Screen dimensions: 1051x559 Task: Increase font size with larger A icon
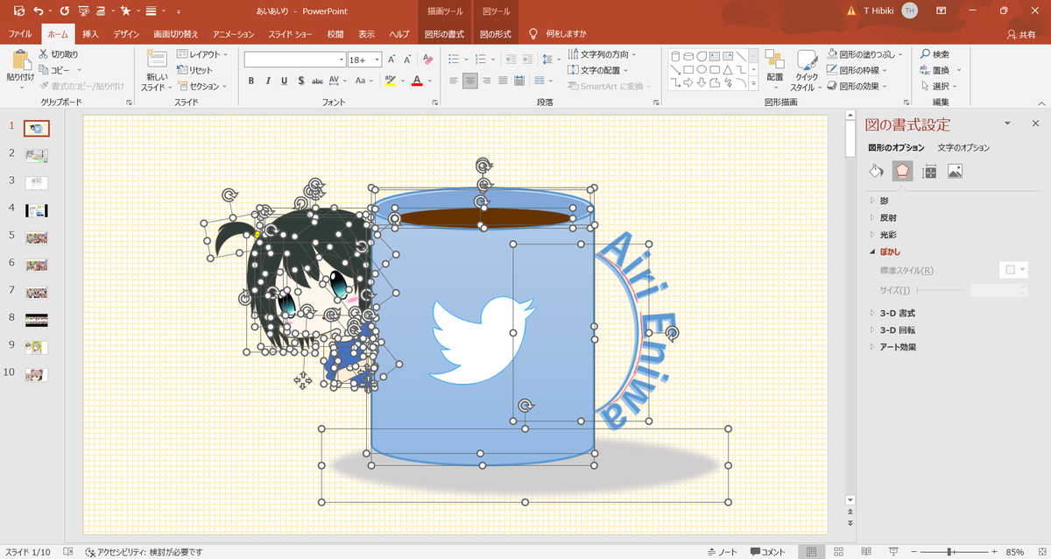click(391, 60)
